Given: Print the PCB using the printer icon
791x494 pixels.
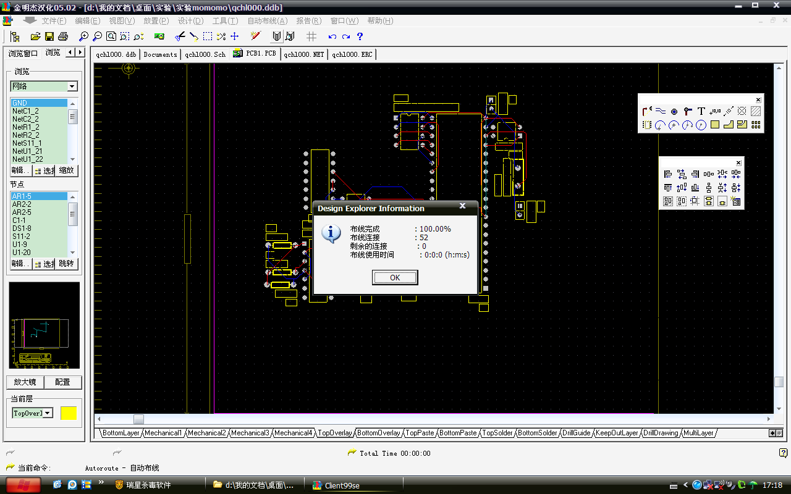Looking at the screenshot, I should pyautogui.click(x=62, y=37).
